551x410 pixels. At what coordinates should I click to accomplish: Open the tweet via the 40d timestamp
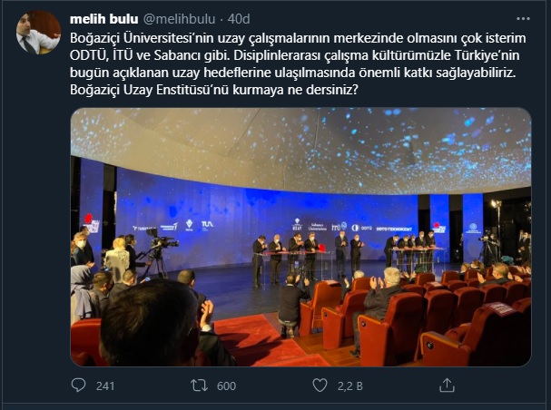[239, 19]
